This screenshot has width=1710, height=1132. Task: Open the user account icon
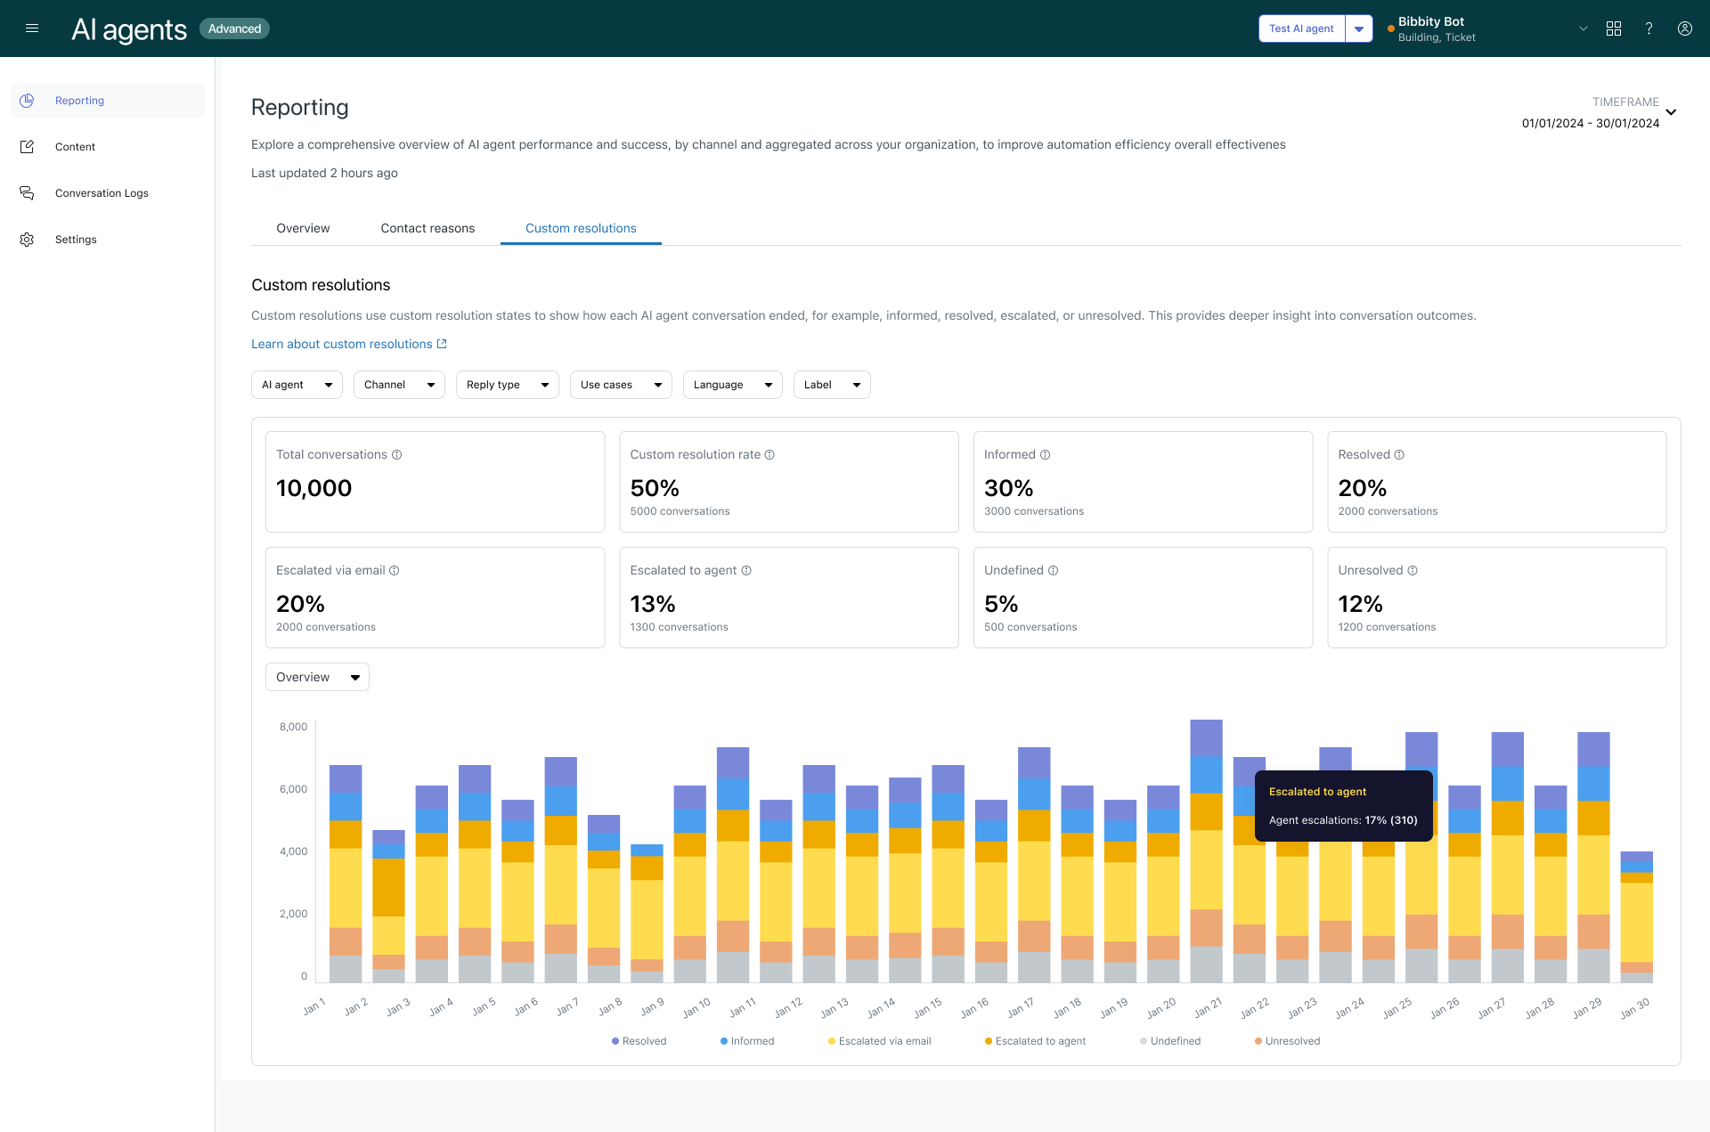pos(1684,29)
